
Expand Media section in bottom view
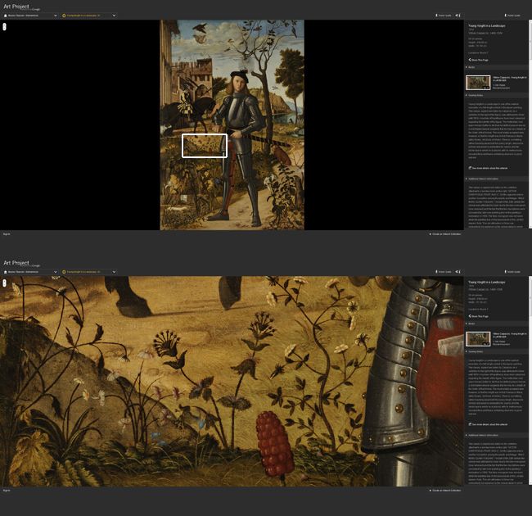(x=495, y=324)
